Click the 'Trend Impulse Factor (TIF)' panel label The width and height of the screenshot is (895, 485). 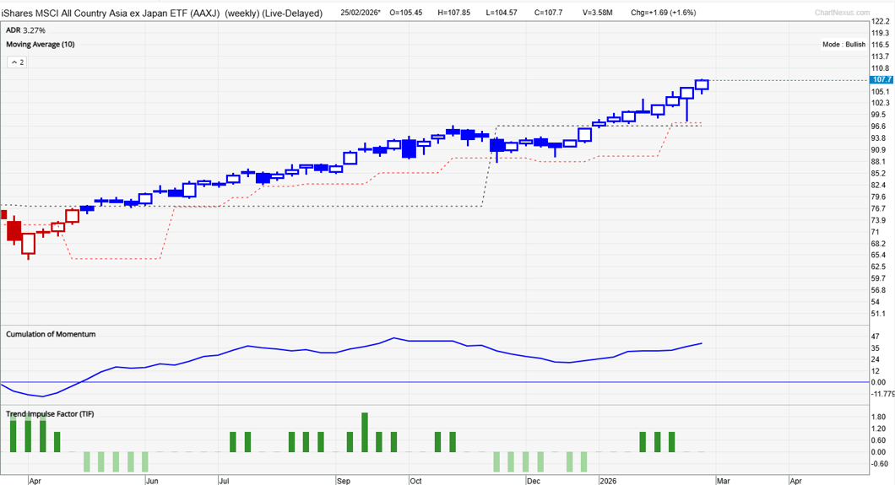(x=50, y=414)
